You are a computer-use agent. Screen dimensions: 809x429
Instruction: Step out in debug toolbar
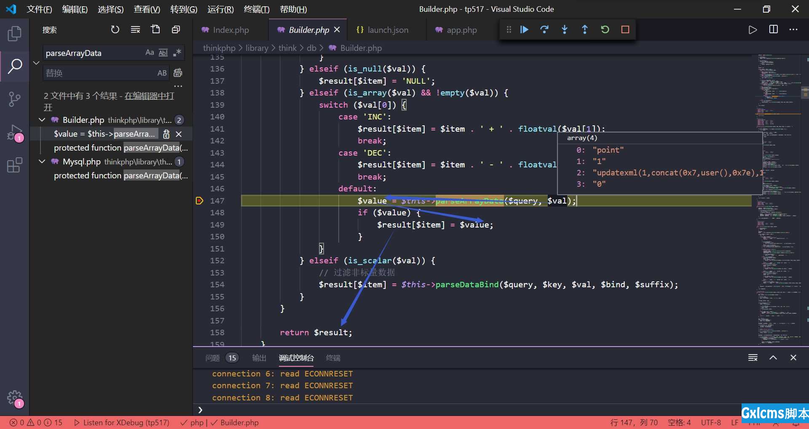tap(585, 29)
